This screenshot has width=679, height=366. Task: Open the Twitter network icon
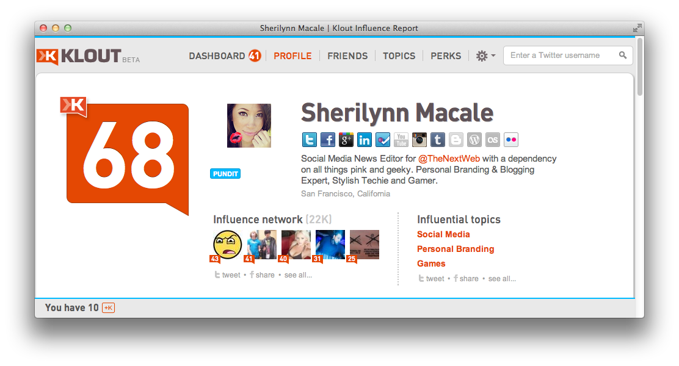[309, 140]
